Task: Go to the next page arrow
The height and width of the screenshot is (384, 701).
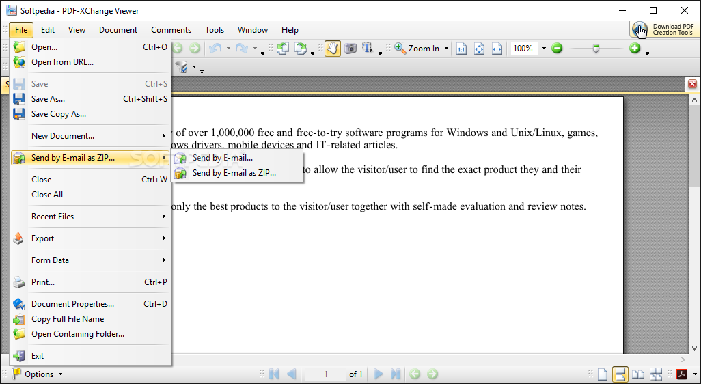Action: point(379,374)
